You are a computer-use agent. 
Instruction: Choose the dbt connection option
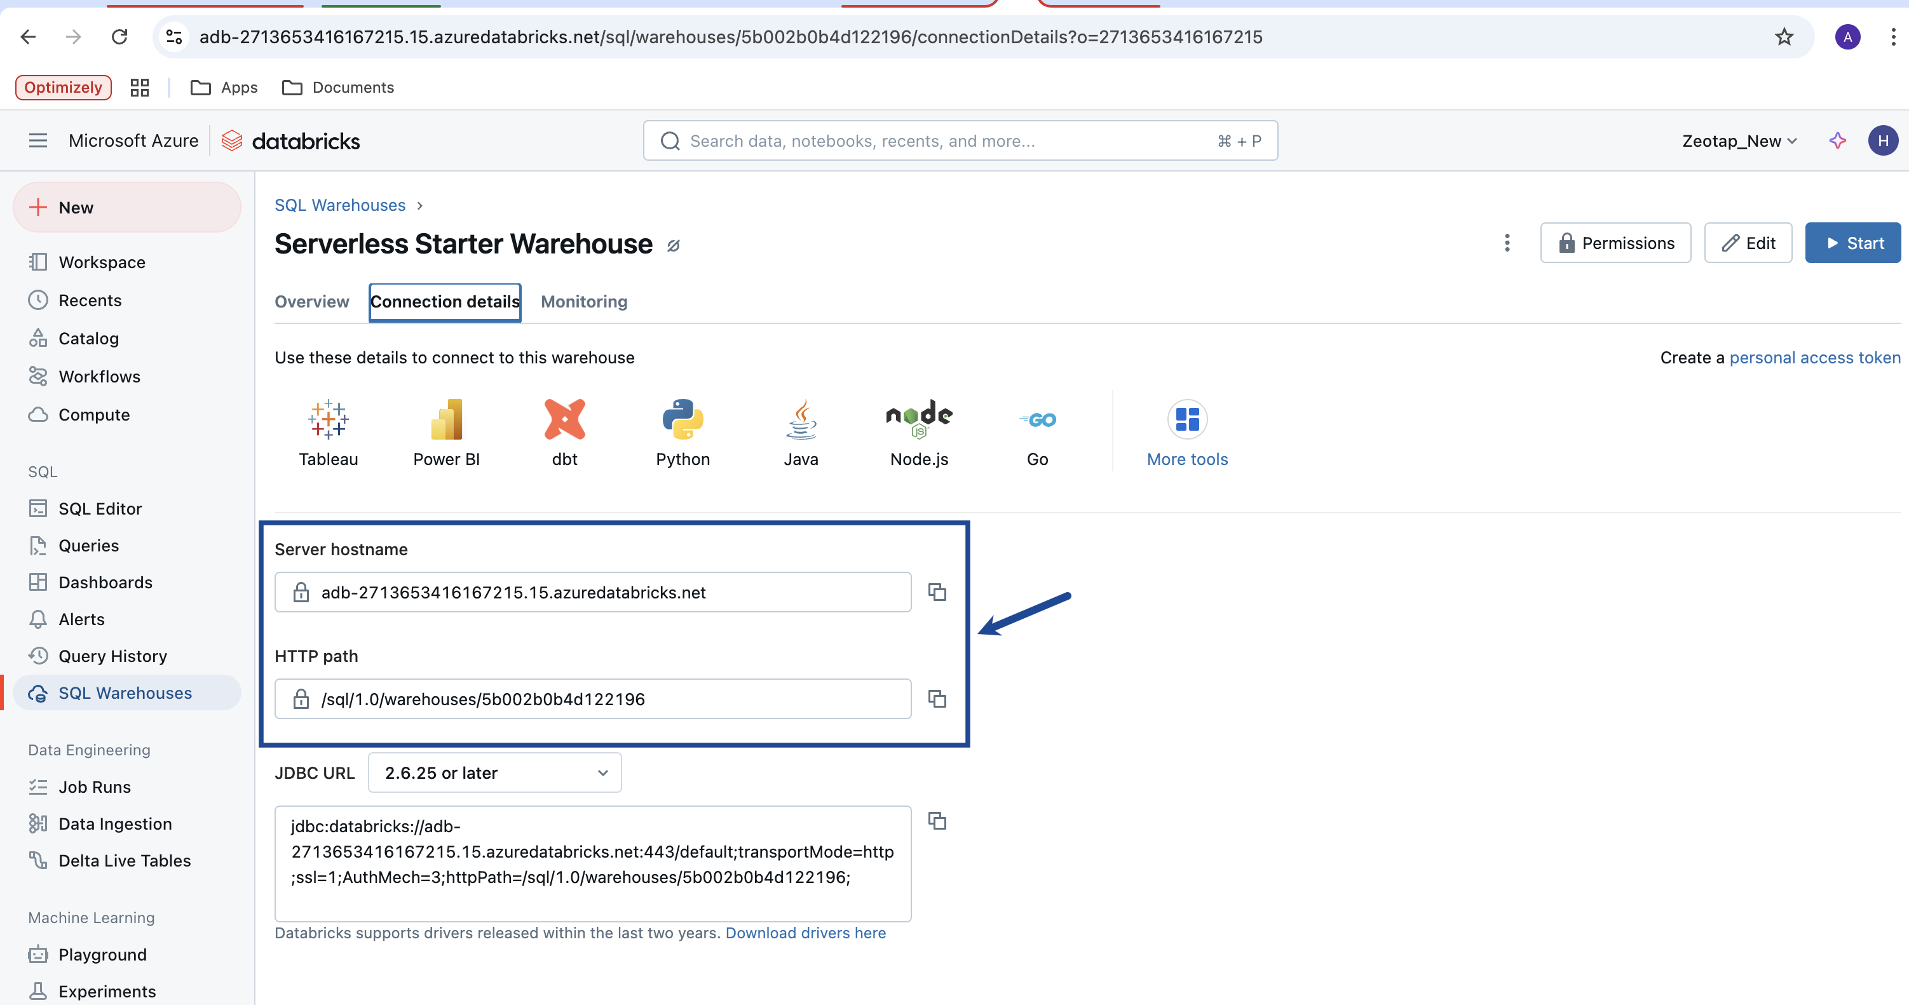pos(565,433)
